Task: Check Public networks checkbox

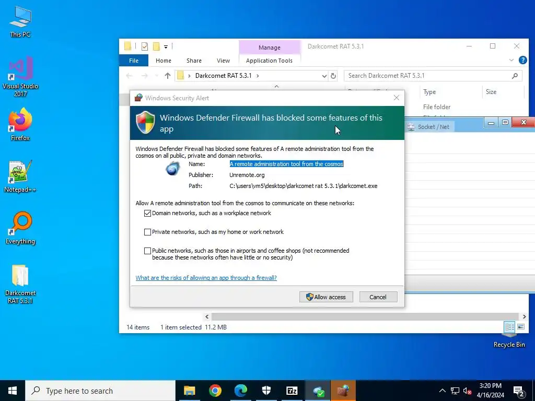Action: 147,251
